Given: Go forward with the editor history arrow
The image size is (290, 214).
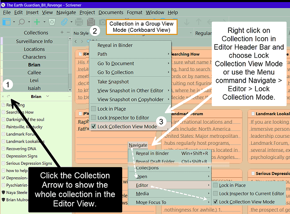Looking at the screenshot, I should click(x=82, y=42).
